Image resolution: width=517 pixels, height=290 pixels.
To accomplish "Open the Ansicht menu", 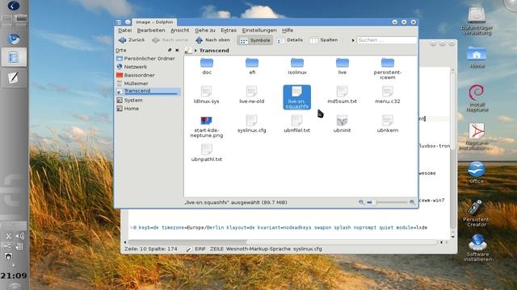I will pyautogui.click(x=179, y=31).
